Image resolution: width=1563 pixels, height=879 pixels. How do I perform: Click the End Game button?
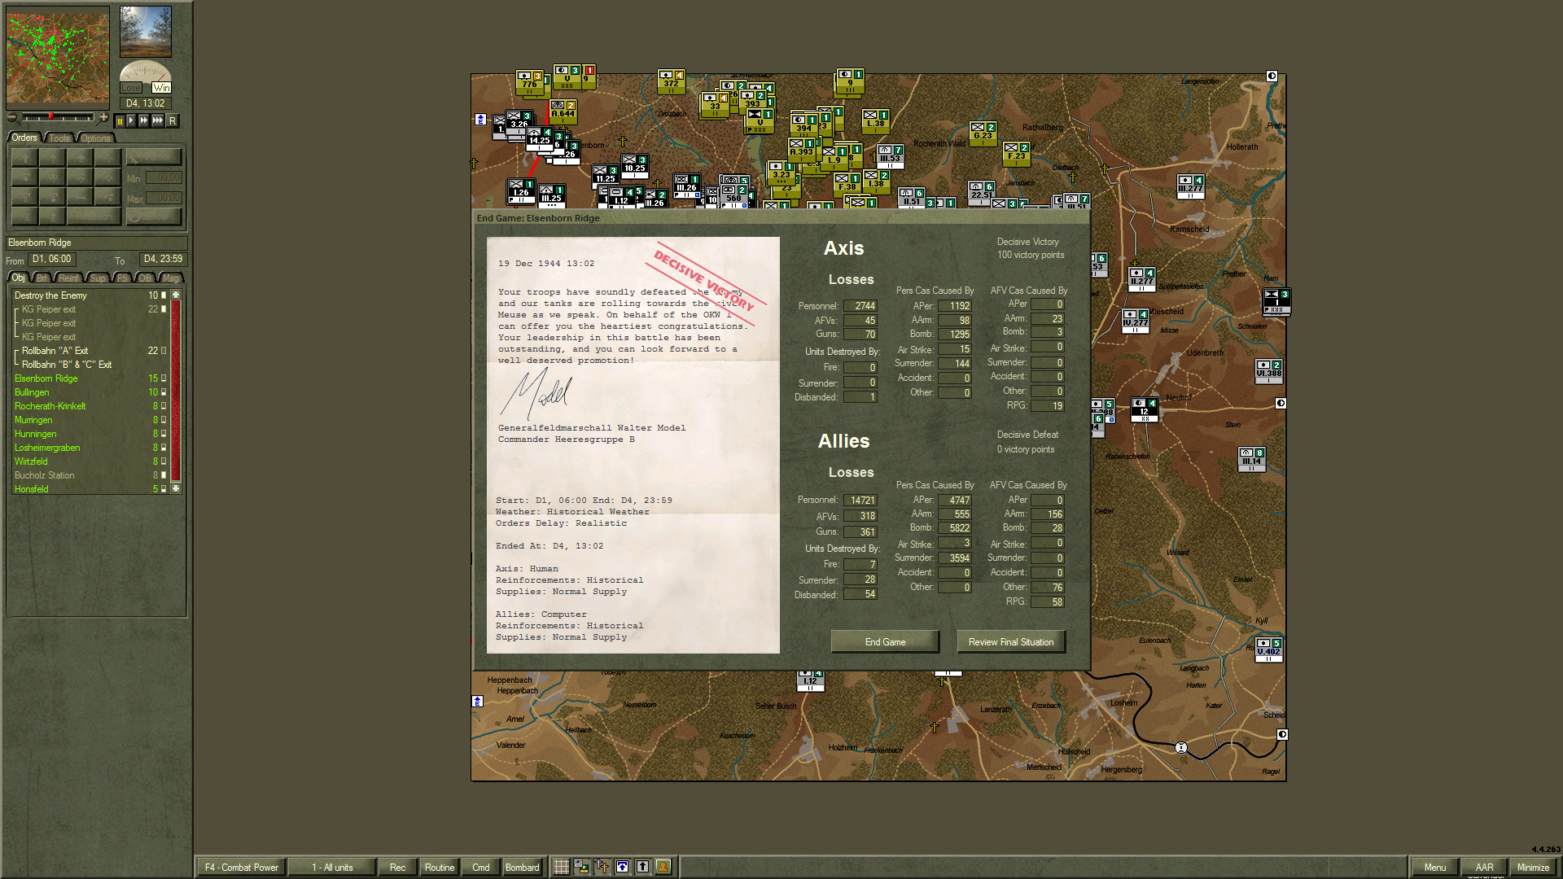click(885, 642)
